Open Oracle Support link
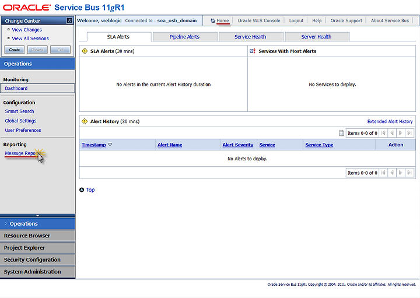Image resolution: width=420 pixels, height=298 pixels. click(346, 20)
